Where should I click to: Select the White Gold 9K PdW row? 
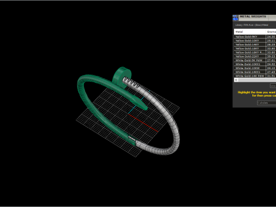point(255,60)
